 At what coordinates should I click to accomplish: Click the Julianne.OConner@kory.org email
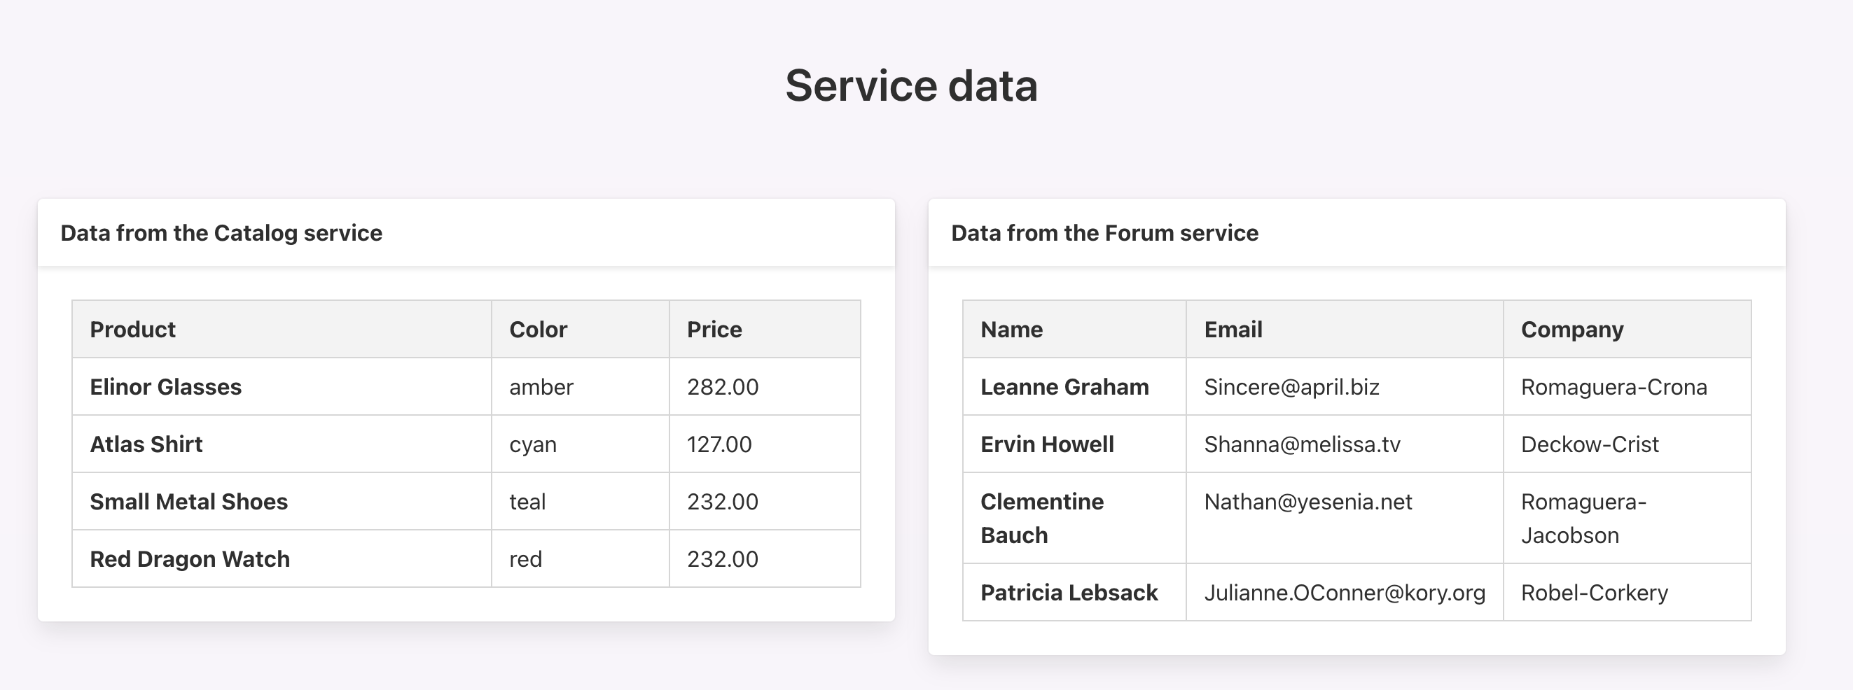(x=1345, y=592)
